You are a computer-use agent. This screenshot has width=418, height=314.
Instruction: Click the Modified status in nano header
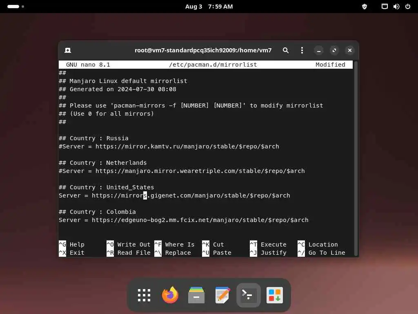[330, 65]
